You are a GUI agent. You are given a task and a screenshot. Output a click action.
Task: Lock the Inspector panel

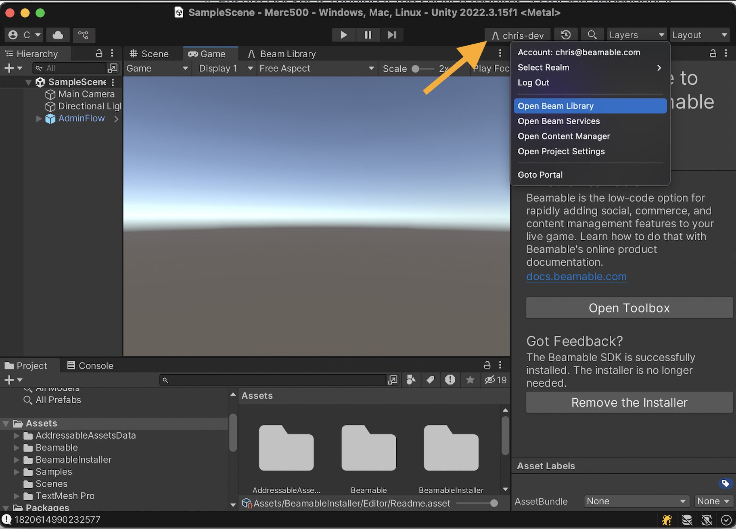(x=713, y=53)
